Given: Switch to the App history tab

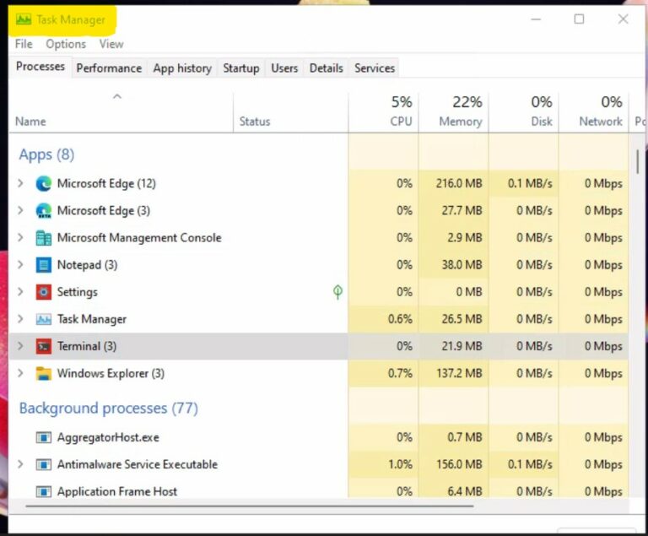Looking at the screenshot, I should point(182,68).
